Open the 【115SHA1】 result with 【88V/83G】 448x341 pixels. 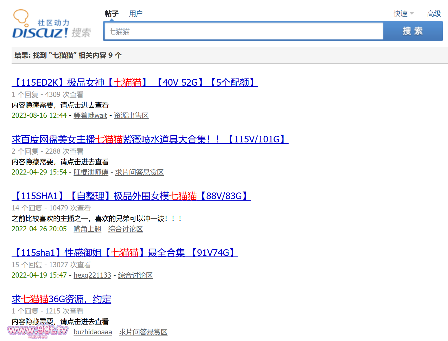[x=131, y=196]
